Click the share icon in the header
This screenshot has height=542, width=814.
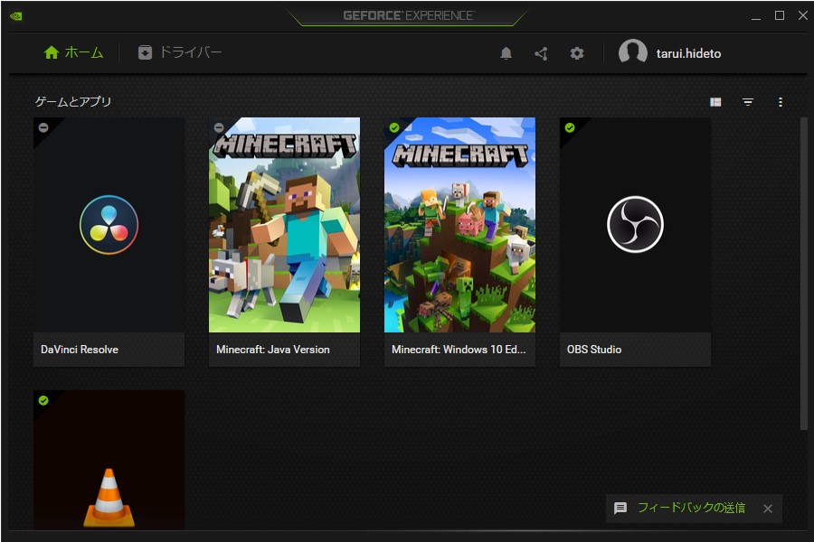click(541, 53)
